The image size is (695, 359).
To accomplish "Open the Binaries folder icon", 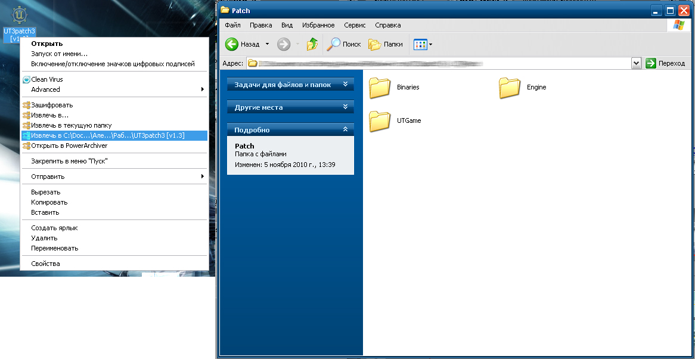I will click(379, 88).
